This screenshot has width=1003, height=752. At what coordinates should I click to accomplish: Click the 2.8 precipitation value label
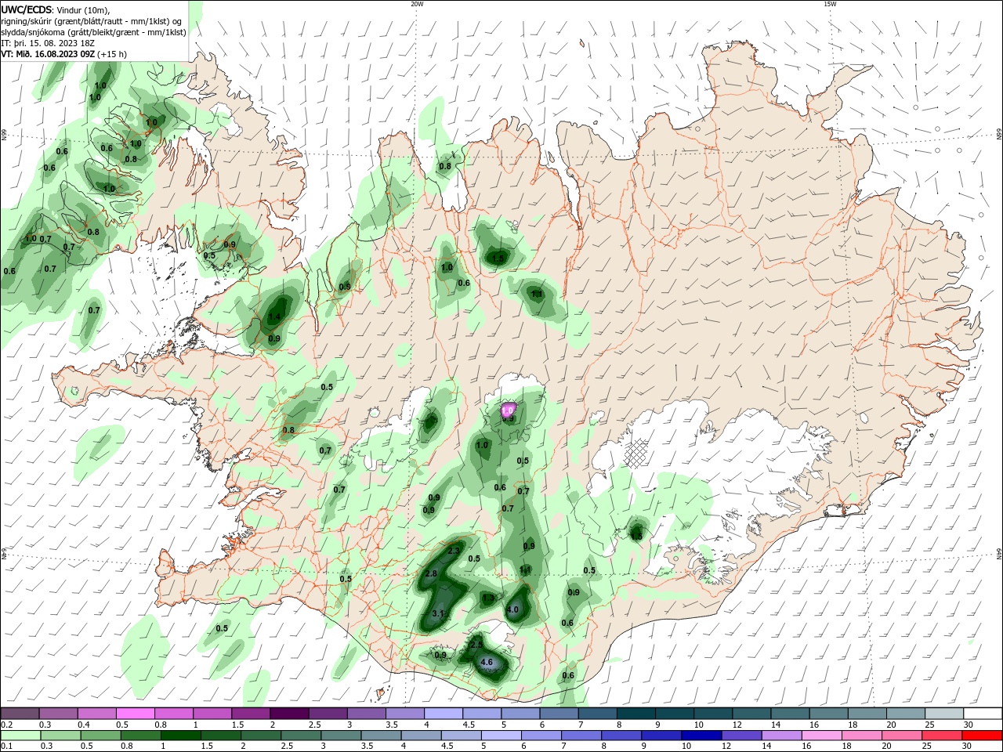[431, 573]
